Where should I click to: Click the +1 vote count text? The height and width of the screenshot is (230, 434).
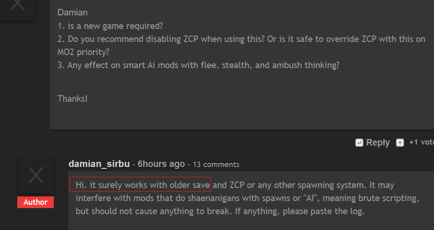point(421,142)
